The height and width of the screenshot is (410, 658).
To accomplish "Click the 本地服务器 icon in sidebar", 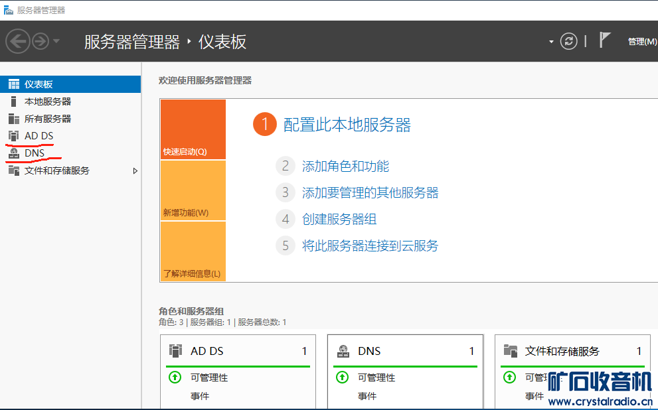I will coord(13,102).
